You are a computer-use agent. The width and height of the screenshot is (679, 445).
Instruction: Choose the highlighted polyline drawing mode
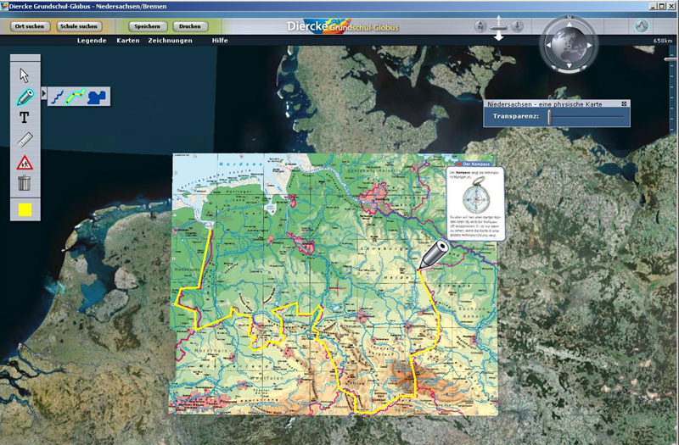(x=75, y=97)
